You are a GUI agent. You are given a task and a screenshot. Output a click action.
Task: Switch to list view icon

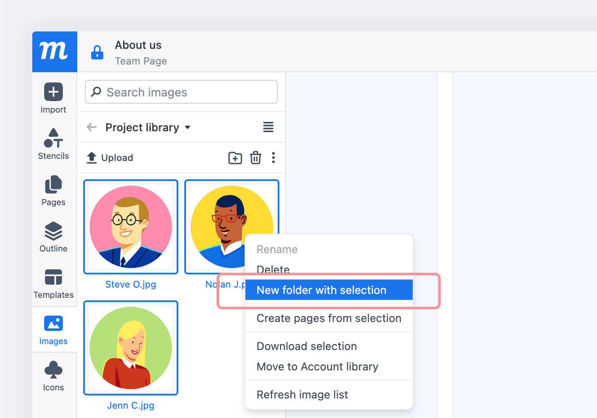click(268, 127)
